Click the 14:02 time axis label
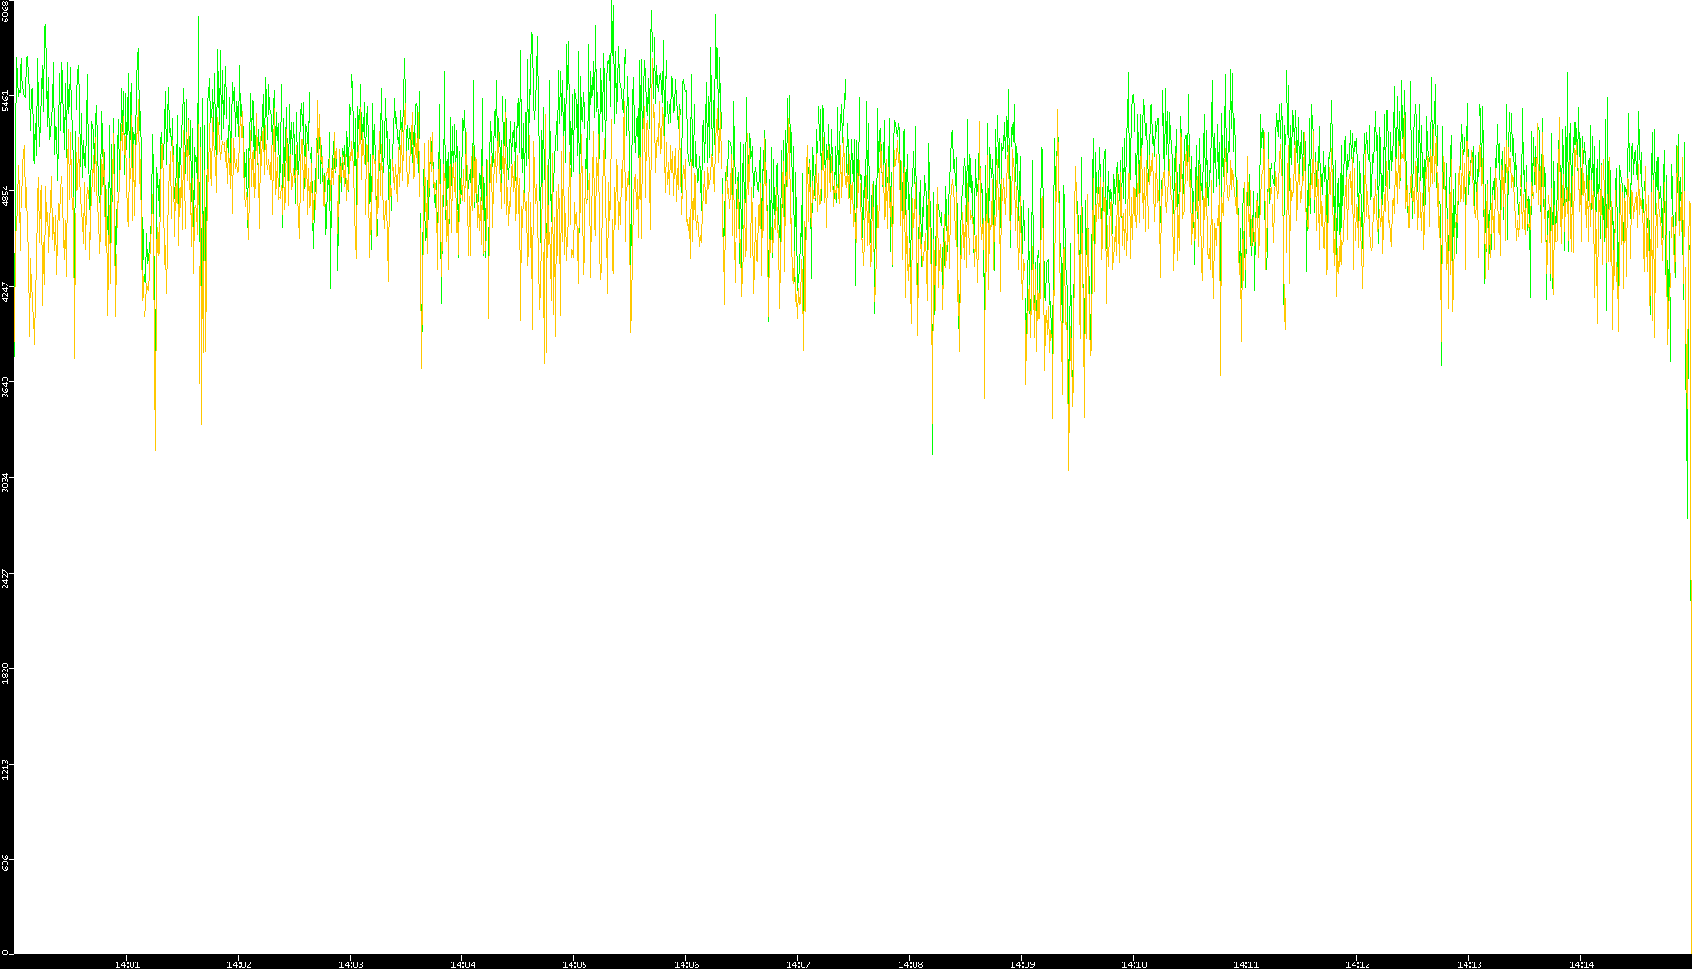Screen dimensions: 1692x969 (x=239, y=964)
